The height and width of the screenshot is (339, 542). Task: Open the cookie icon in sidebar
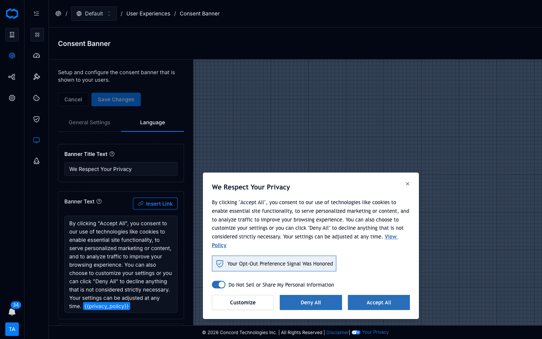coord(37,98)
